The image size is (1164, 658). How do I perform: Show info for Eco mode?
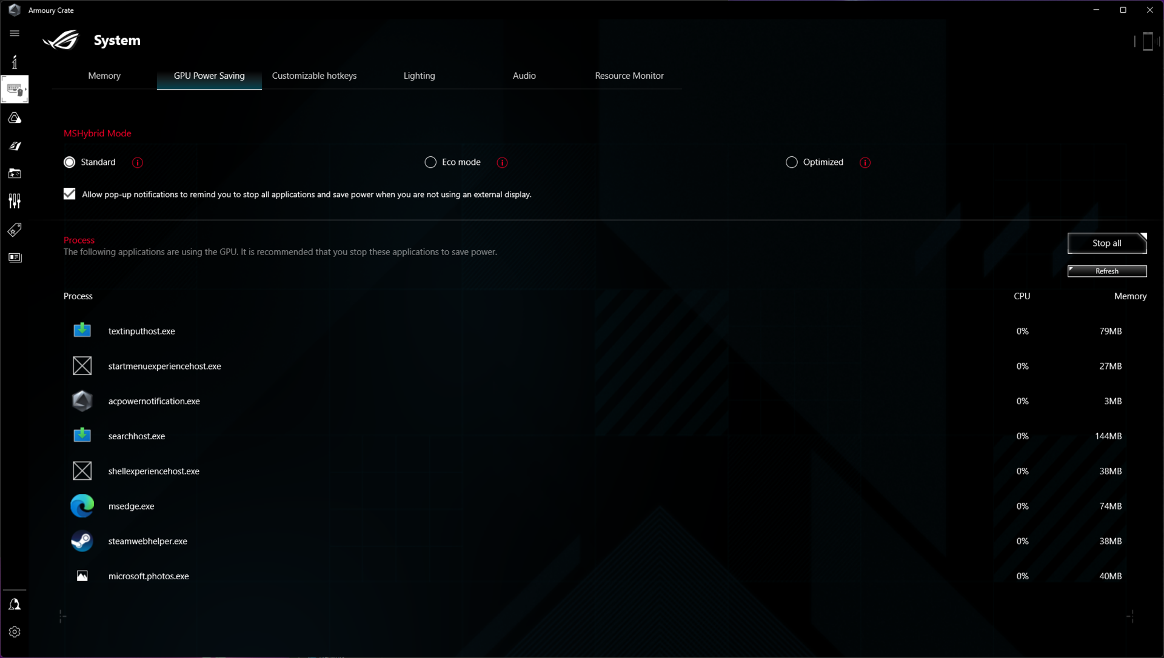coord(502,162)
